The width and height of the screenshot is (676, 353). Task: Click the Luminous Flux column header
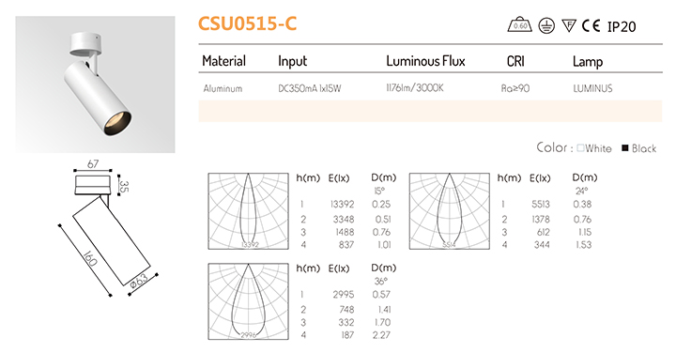coord(425,61)
